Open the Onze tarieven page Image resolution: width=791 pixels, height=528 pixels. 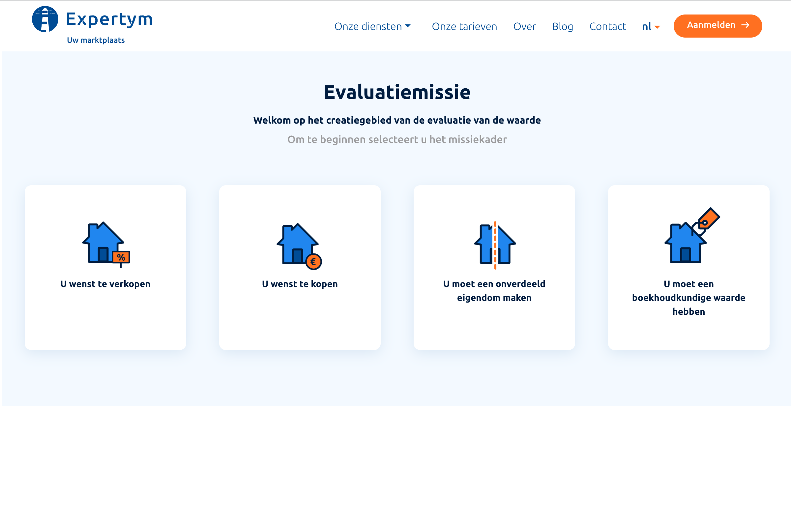464,26
